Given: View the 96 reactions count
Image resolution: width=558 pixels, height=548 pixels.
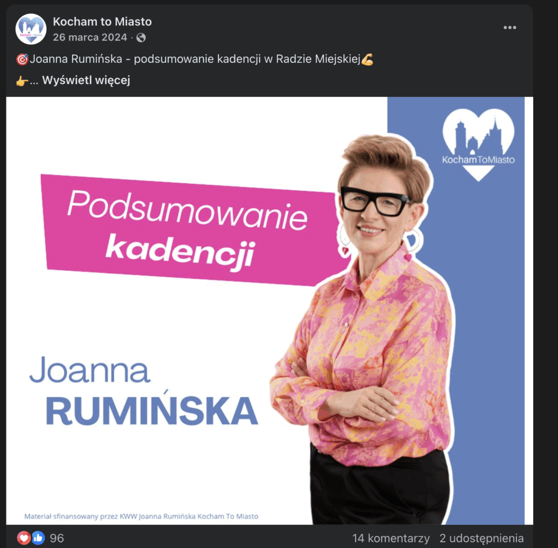Looking at the screenshot, I should coord(56,538).
